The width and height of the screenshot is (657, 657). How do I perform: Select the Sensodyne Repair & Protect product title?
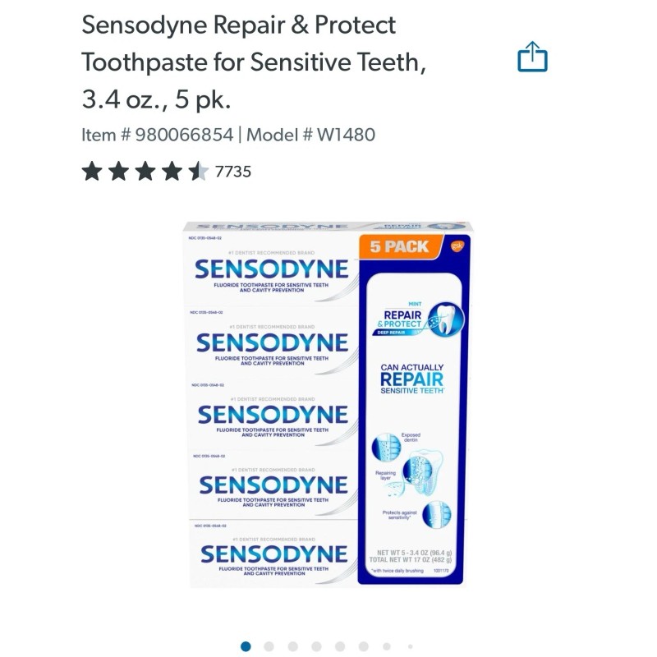[x=254, y=62]
